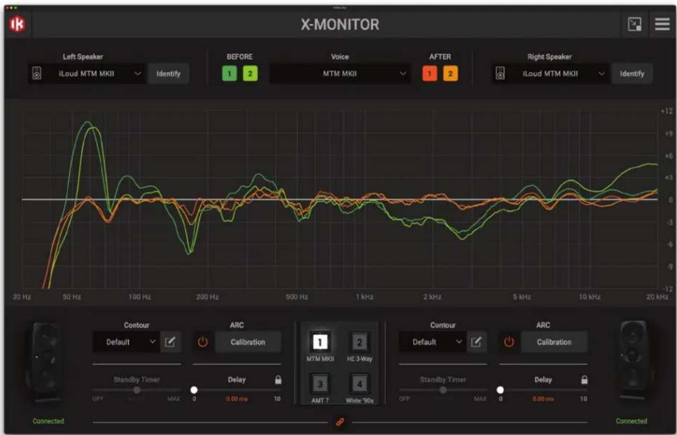Image resolution: width=677 pixels, height=435 pixels.
Task: Click the right speaker Connected status
Action: tap(631, 421)
